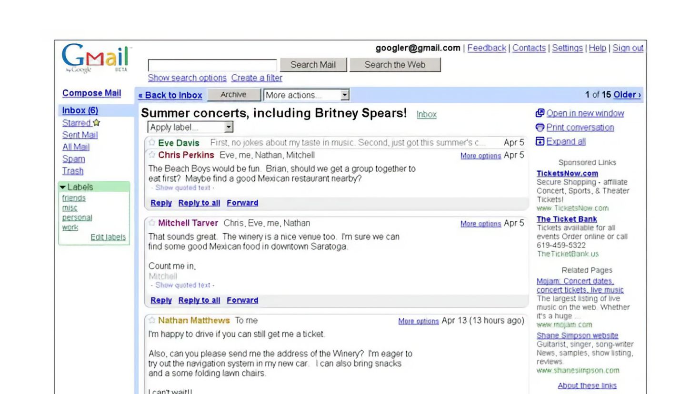Open Show search options link
Screen dimensions: 700x394
tap(187, 78)
